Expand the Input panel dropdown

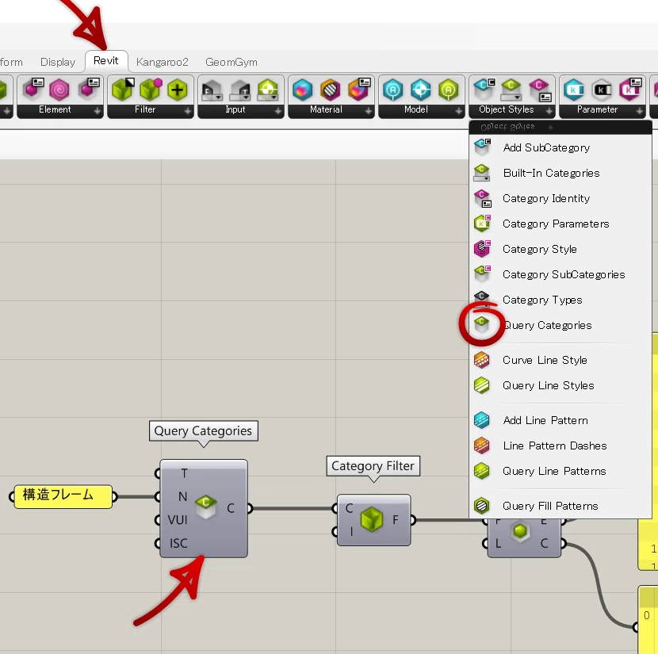(277, 111)
